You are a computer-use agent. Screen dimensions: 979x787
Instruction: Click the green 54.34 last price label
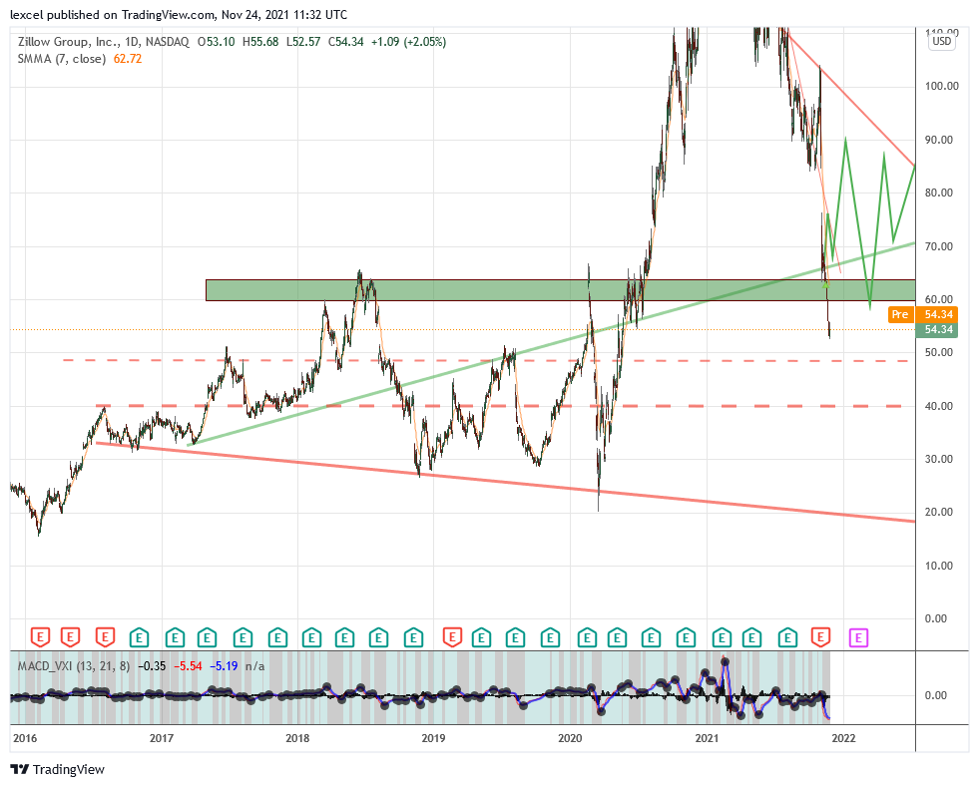(936, 329)
